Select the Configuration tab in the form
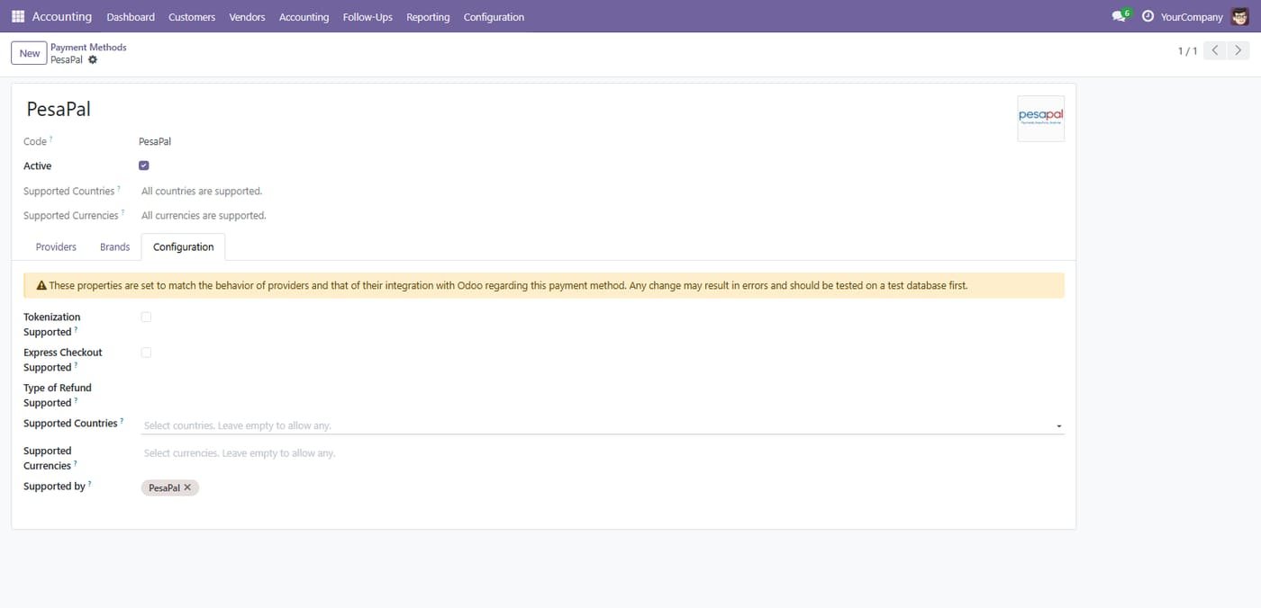The image size is (1261, 608). 184,246
